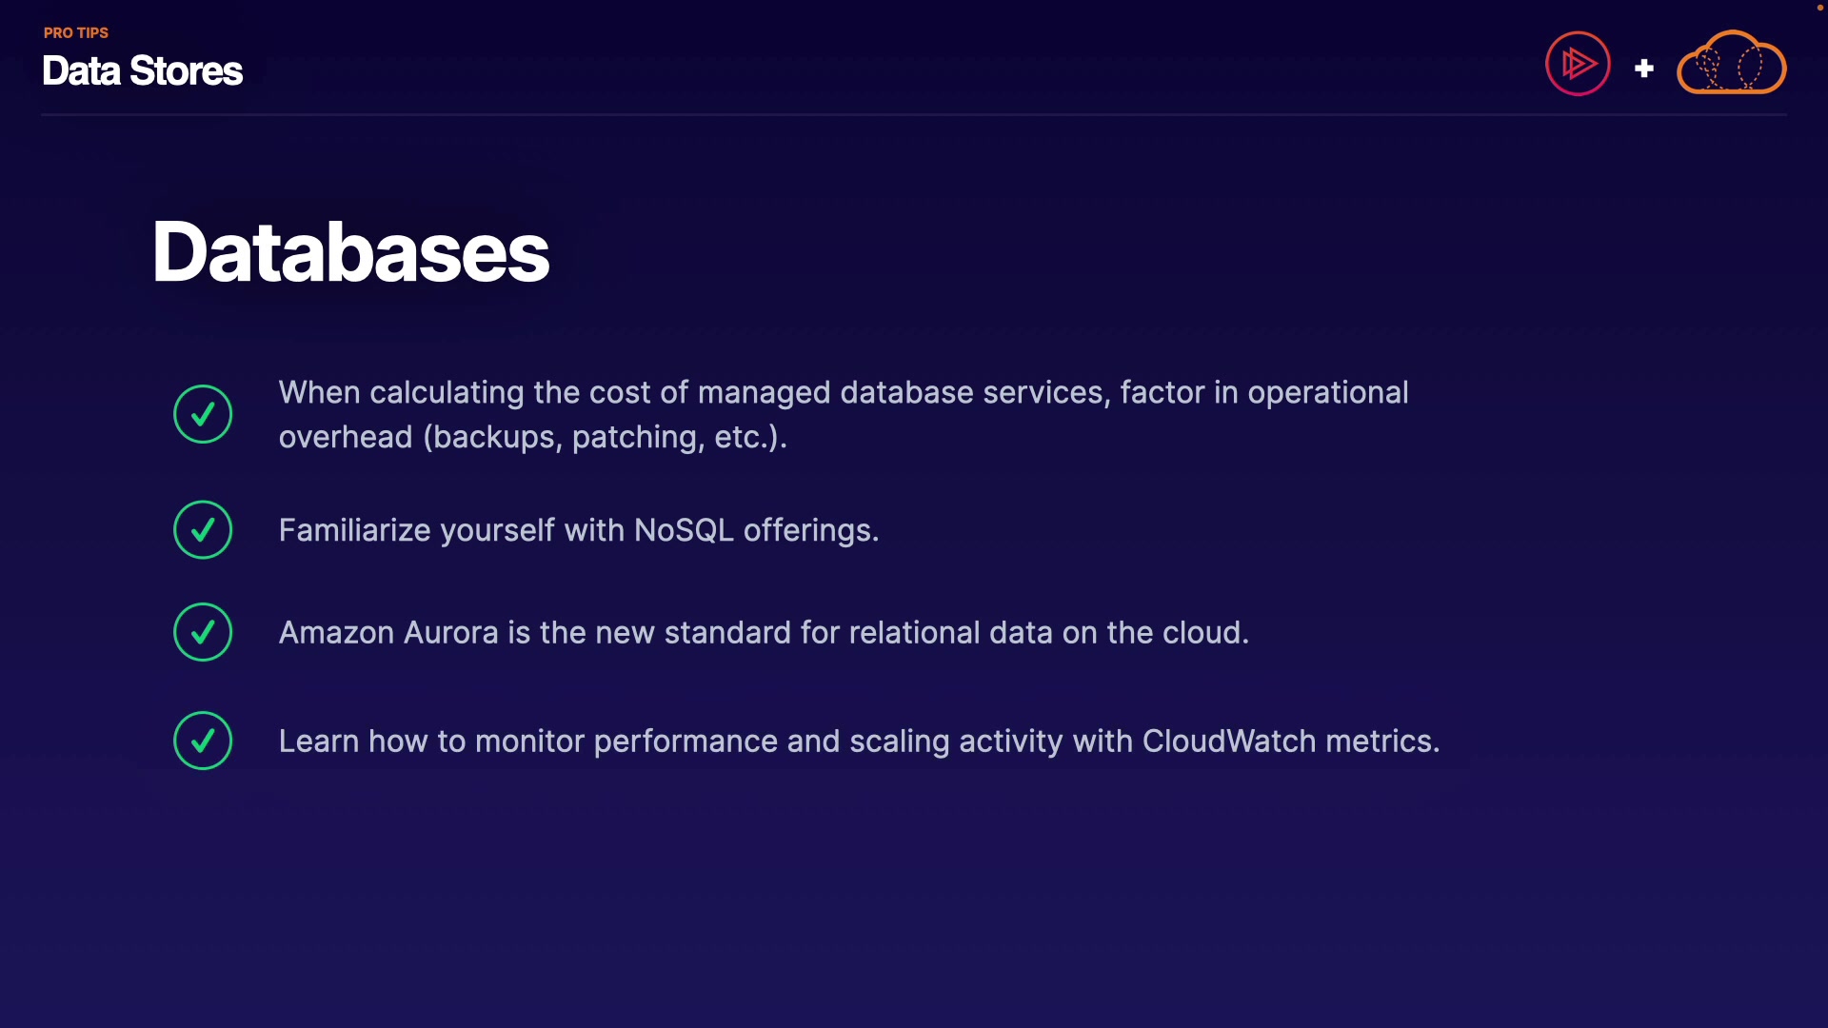Click the text overhead (backups, patching, etc.)
1828x1028 pixels.
click(532, 437)
